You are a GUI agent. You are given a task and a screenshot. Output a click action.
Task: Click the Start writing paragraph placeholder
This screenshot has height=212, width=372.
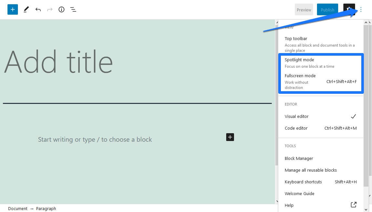(95, 139)
